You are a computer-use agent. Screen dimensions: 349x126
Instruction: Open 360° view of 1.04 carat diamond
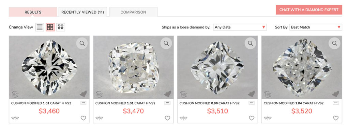coord(268,94)
